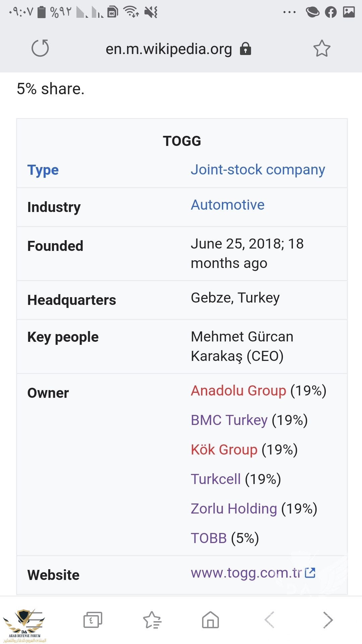Open the BMC Turkey link
The width and height of the screenshot is (362, 644).
point(229,420)
